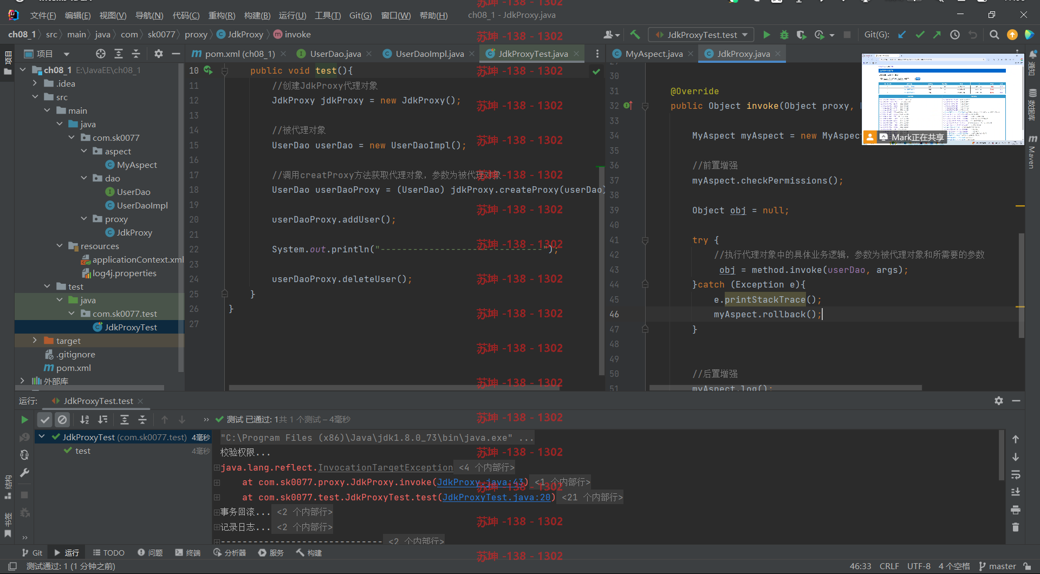The width and height of the screenshot is (1040, 574).
Task: Expand External Libraries node
Action: [23, 381]
